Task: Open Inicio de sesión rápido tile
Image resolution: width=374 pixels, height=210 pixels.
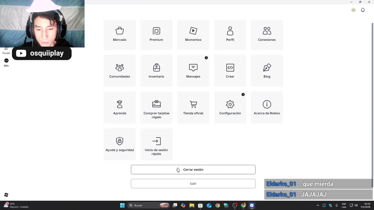Action: pyautogui.click(x=156, y=145)
